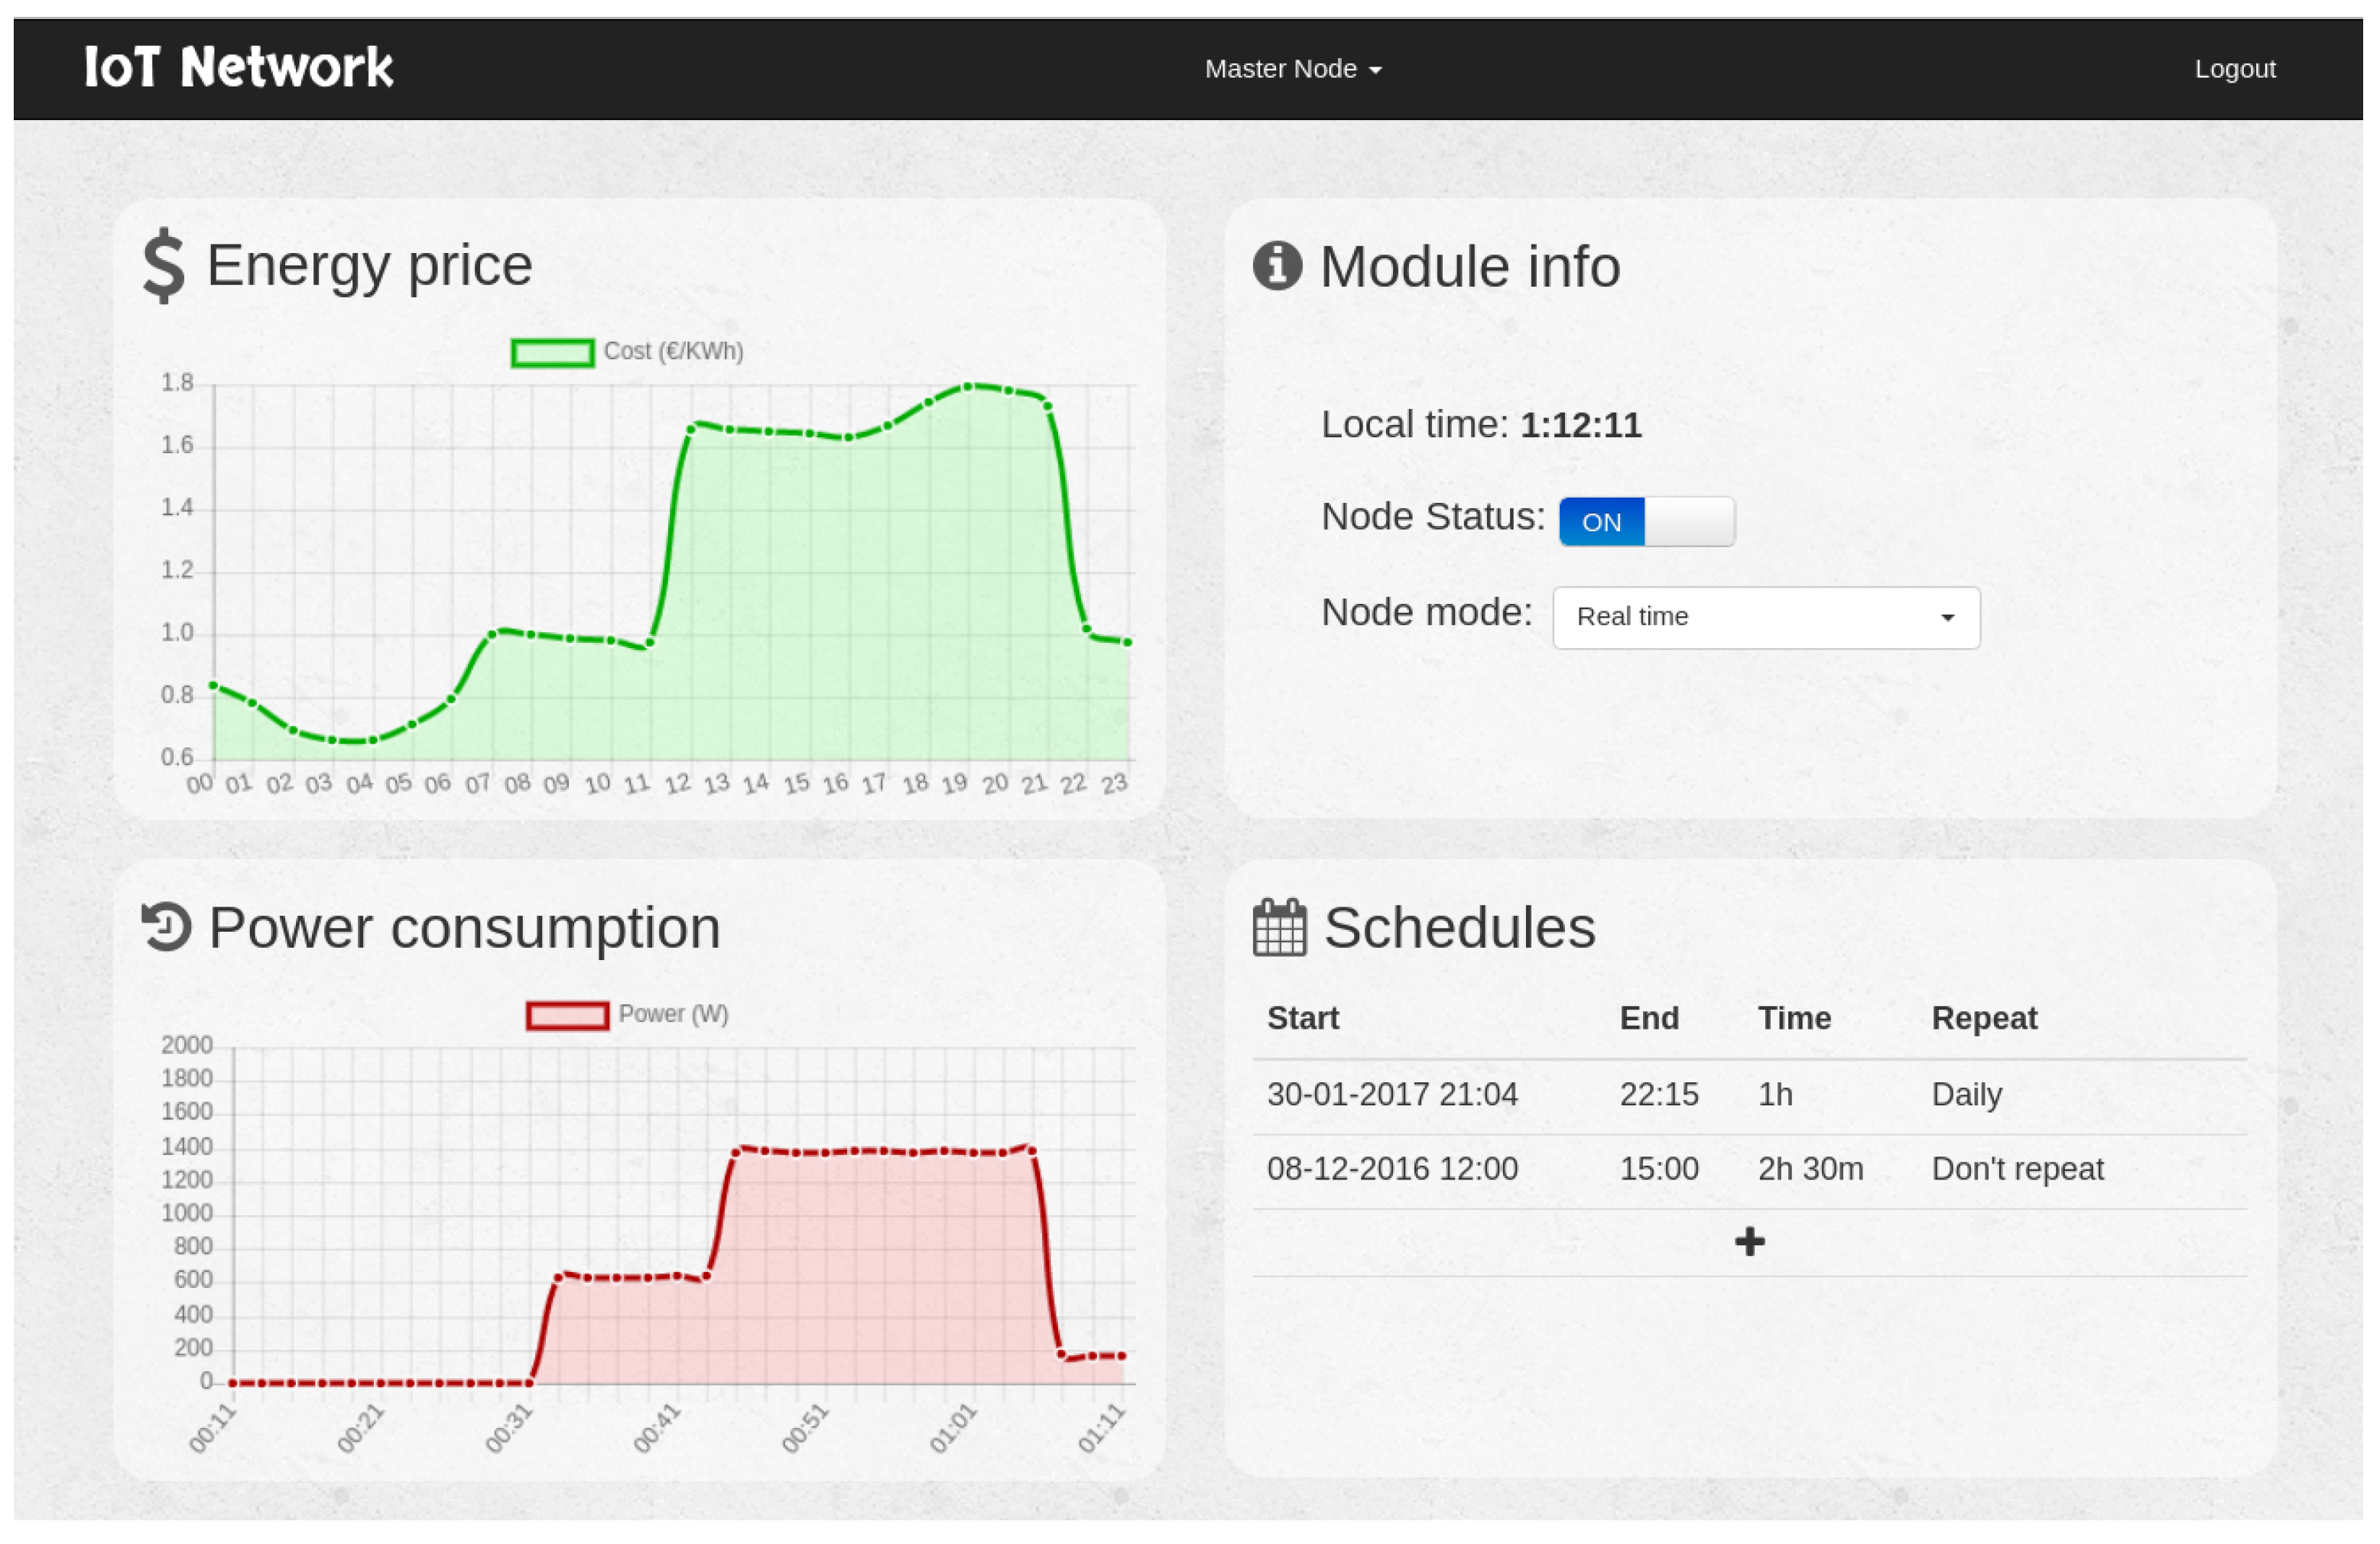Click the dollar sign Energy price icon
2380x1544 pixels.
[163, 266]
